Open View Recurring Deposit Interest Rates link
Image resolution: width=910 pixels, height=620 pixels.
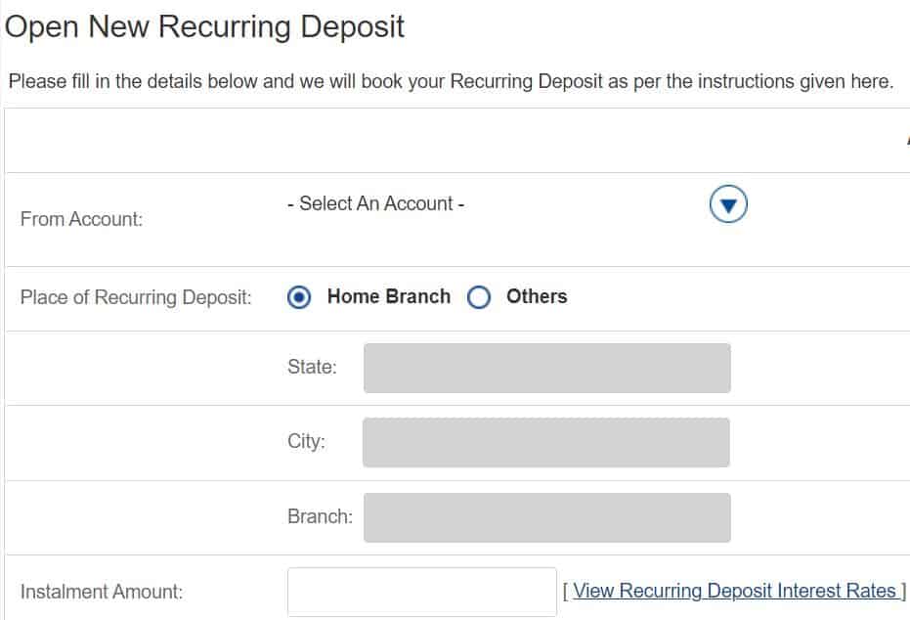735,591
